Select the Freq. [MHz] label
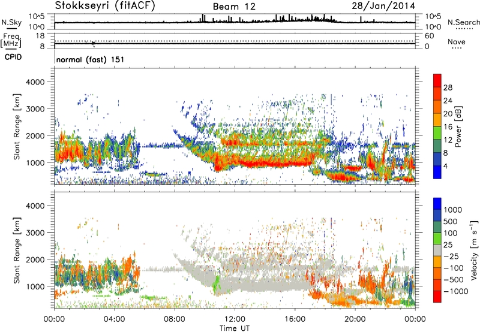Screen dimensions: 480x332 coord(11,41)
